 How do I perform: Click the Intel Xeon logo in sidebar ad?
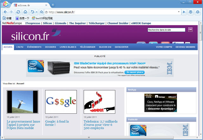[138, 130]
